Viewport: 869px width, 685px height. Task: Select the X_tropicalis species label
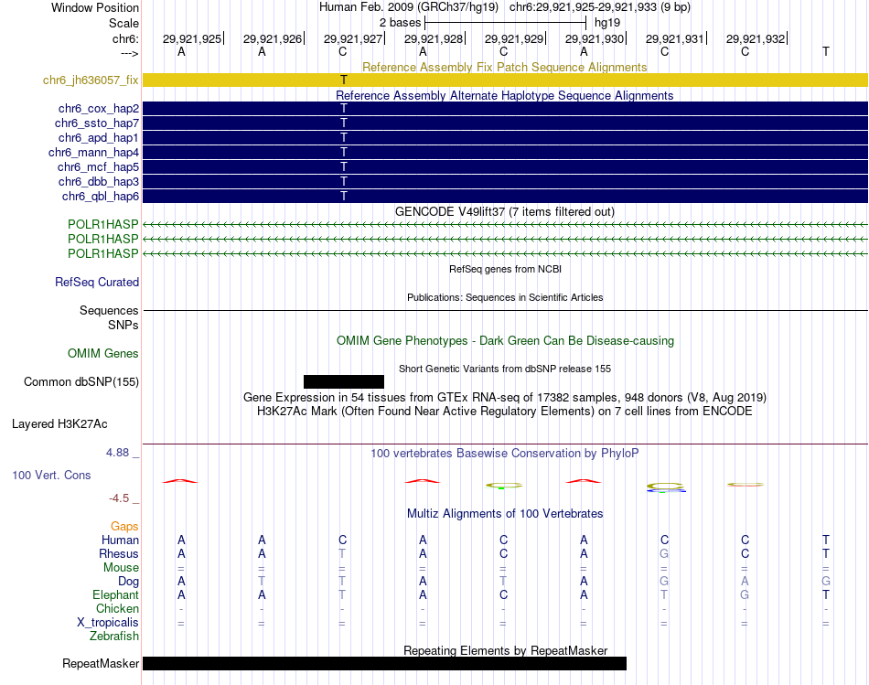pos(108,623)
